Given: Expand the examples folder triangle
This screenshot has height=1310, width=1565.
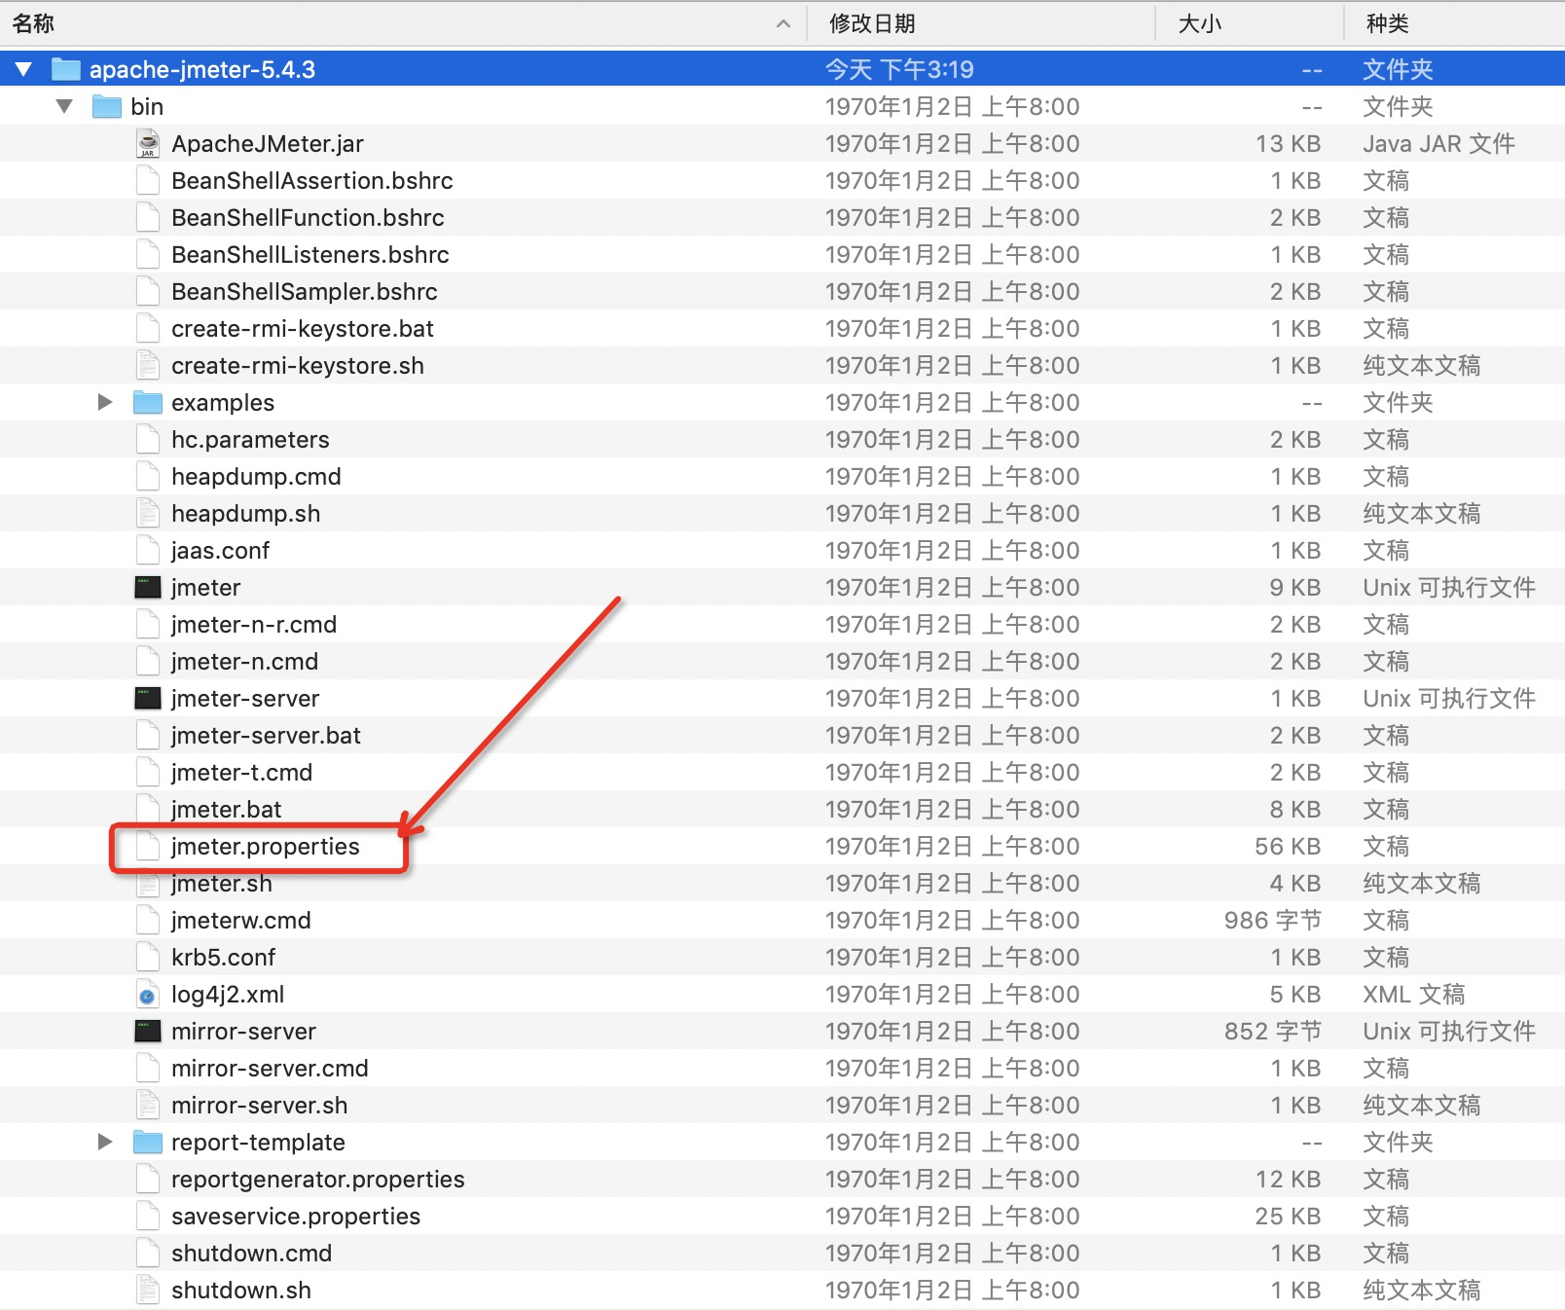Looking at the screenshot, I should 105,402.
